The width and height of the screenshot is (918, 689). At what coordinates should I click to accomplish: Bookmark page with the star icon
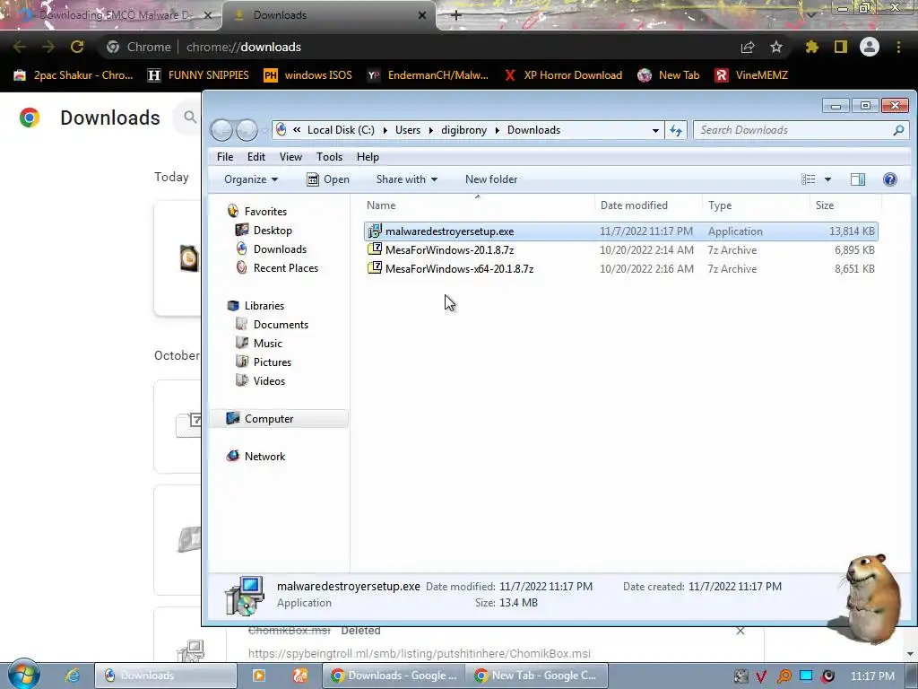776,47
